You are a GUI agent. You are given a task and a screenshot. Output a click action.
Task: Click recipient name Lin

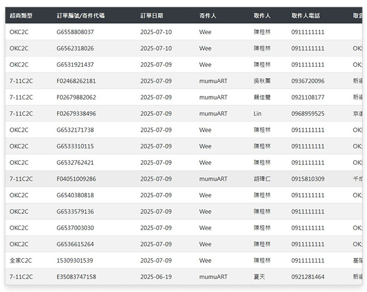[x=257, y=113]
